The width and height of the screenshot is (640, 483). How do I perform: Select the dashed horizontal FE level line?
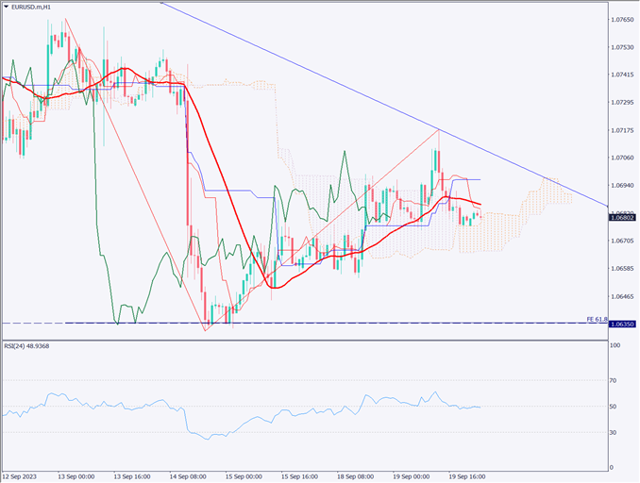[x=378, y=324]
